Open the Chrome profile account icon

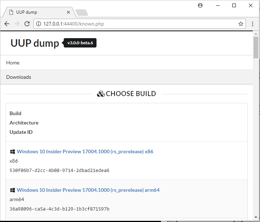point(200,5)
